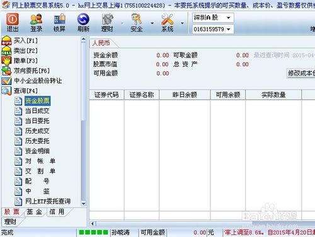Image resolution: width=315 pixels, height=237 pixels.
Task: Click document icon beside 历史成交
Action: click(x=18, y=131)
